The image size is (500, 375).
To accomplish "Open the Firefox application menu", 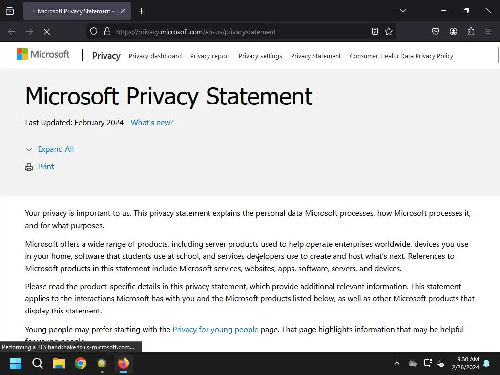I will click(x=488, y=32).
